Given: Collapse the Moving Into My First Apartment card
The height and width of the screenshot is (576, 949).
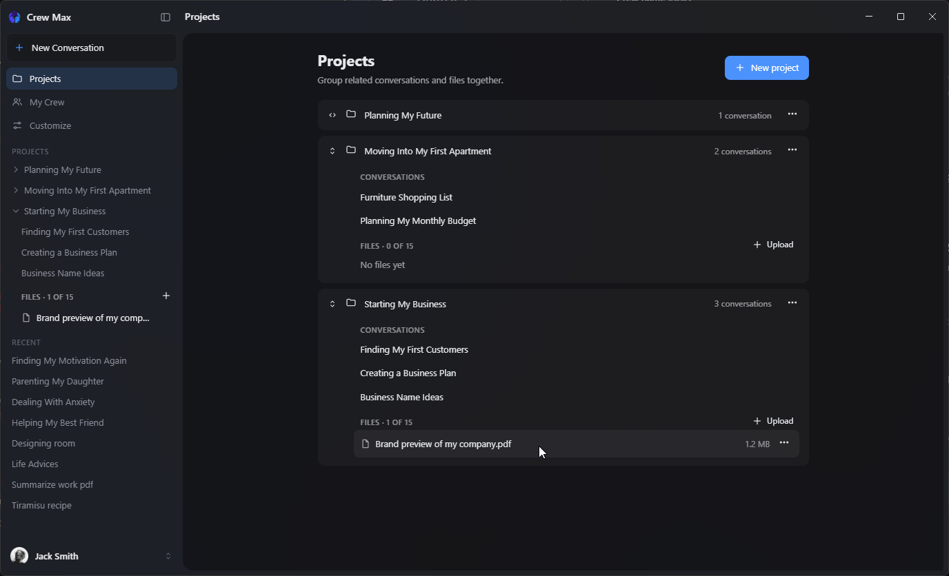Looking at the screenshot, I should [x=332, y=151].
